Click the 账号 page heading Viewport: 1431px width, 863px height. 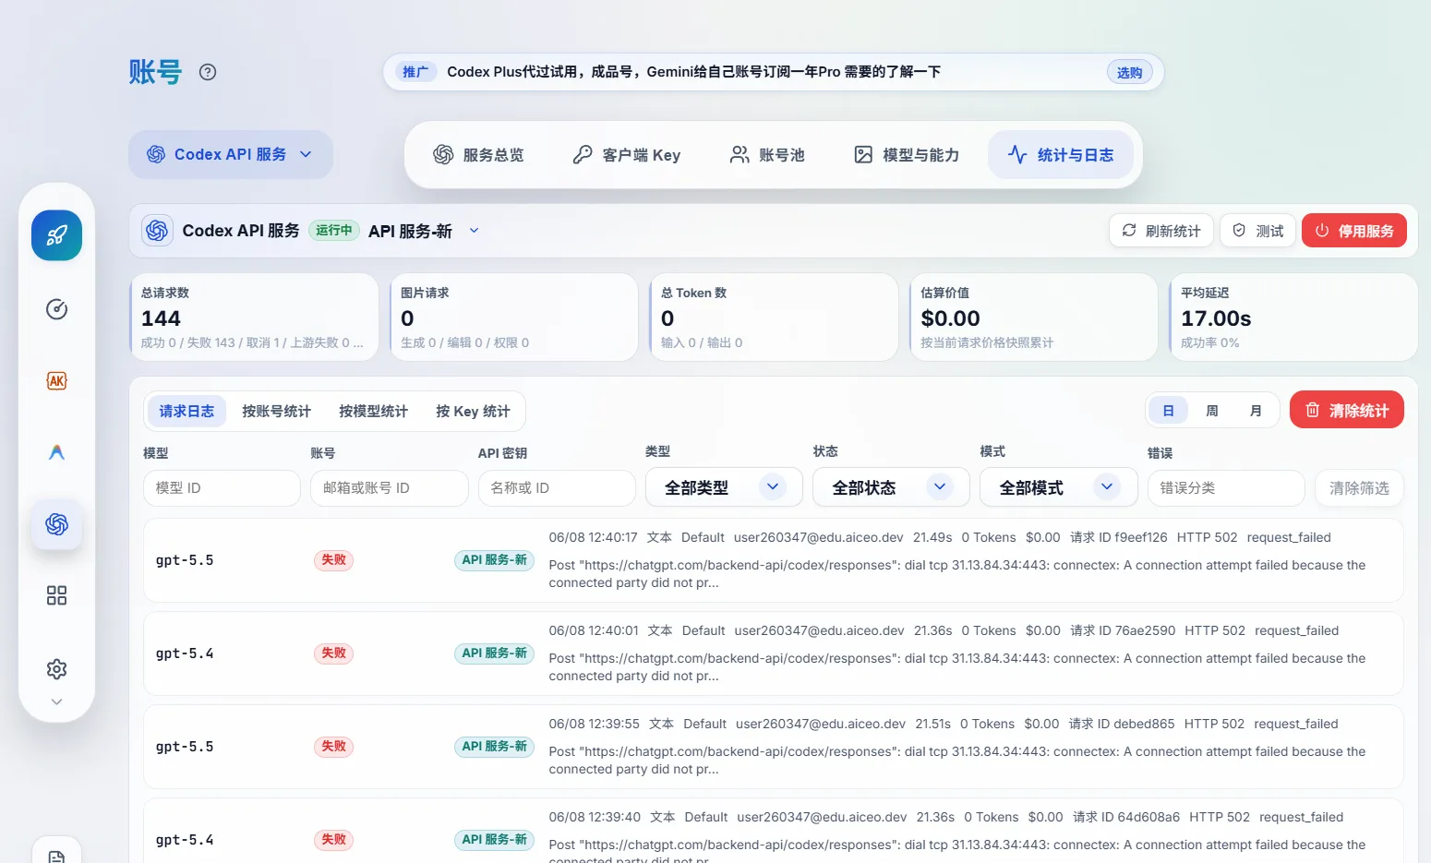[x=155, y=72]
